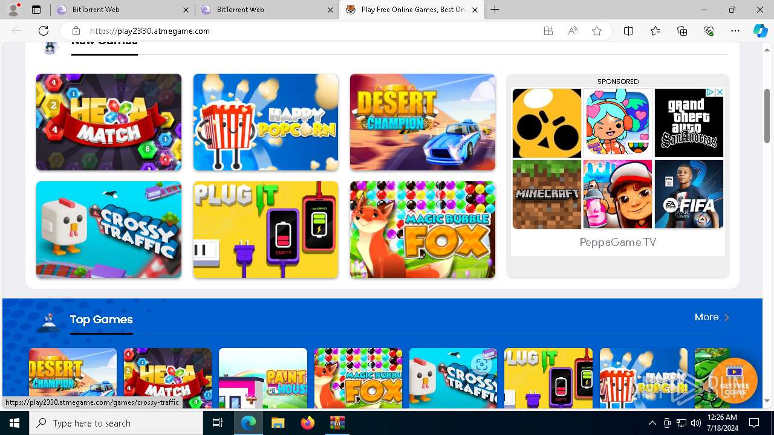Open the Windows Start menu

pos(15,423)
